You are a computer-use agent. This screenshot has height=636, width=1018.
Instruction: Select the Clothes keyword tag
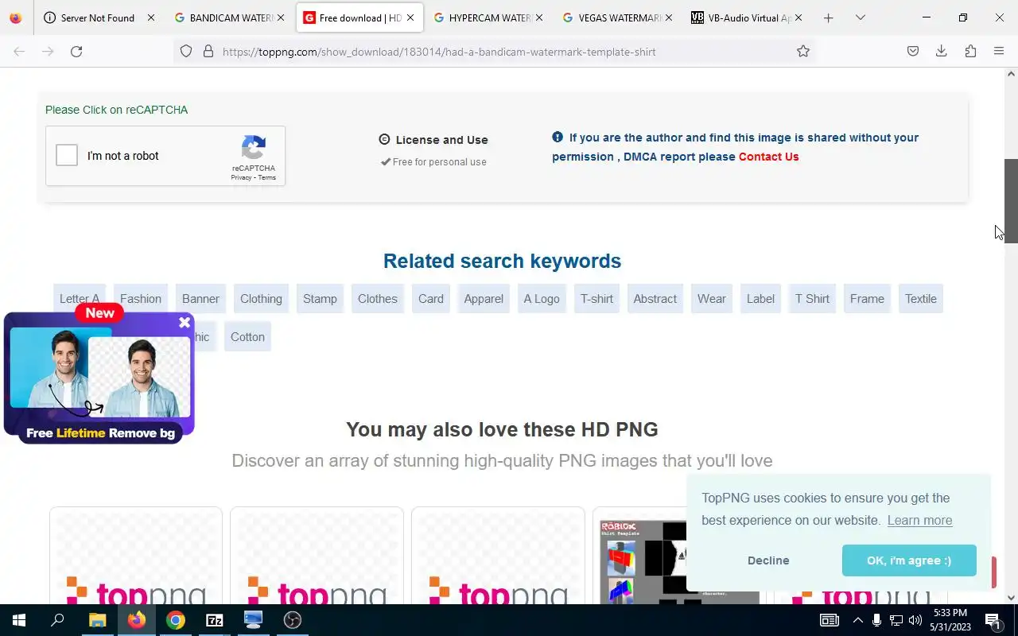pyautogui.click(x=378, y=299)
